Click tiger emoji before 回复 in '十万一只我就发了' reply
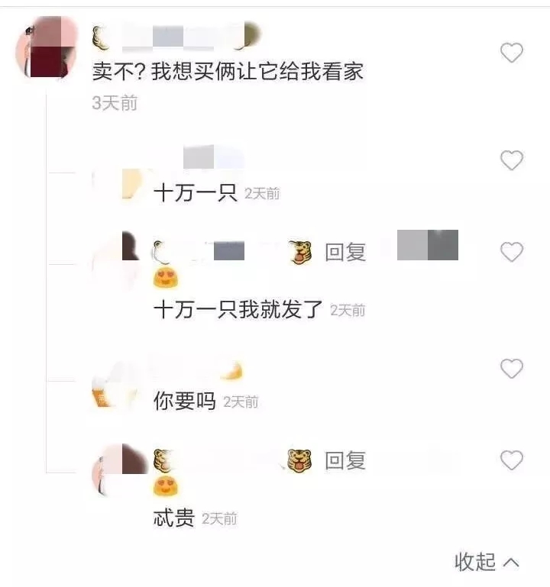550x587 pixels. pos(301,253)
